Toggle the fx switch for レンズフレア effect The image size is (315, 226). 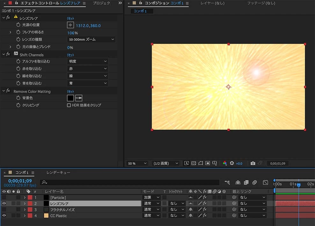tap(8, 17)
